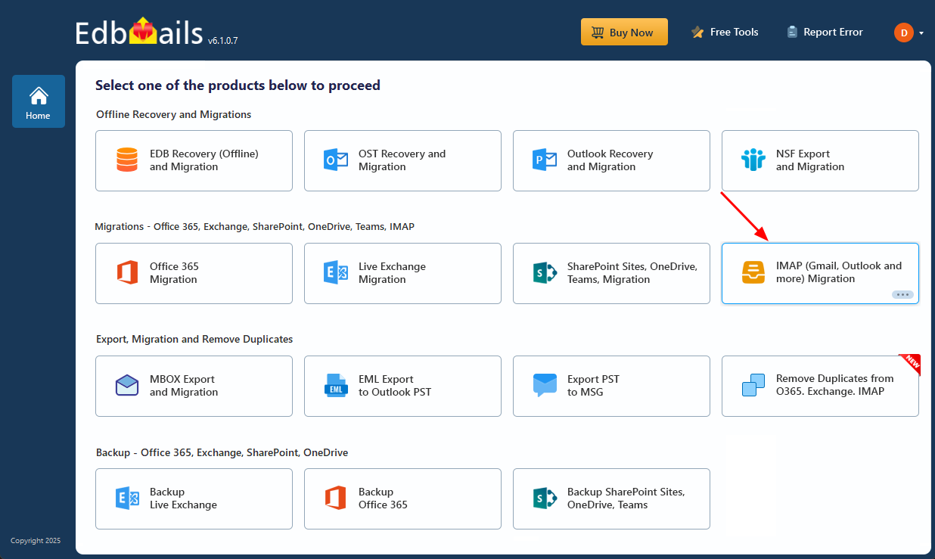Select the MBOX Export envelope icon
Viewport: 935px width, 559px height.
(x=126, y=385)
